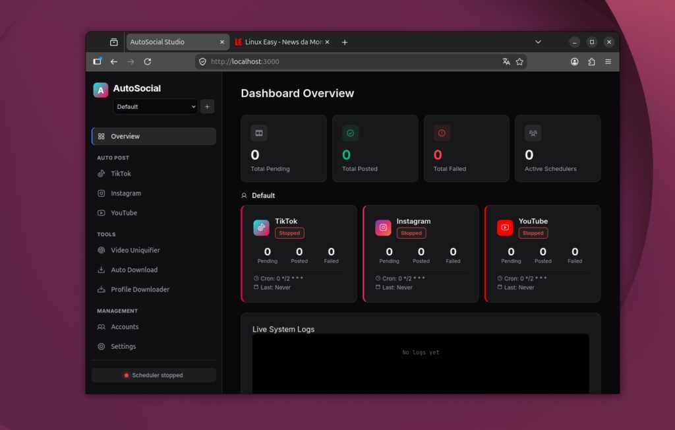Open the list all tabs chevron
This screenshot has height=430, width=675.
[538, 42]
